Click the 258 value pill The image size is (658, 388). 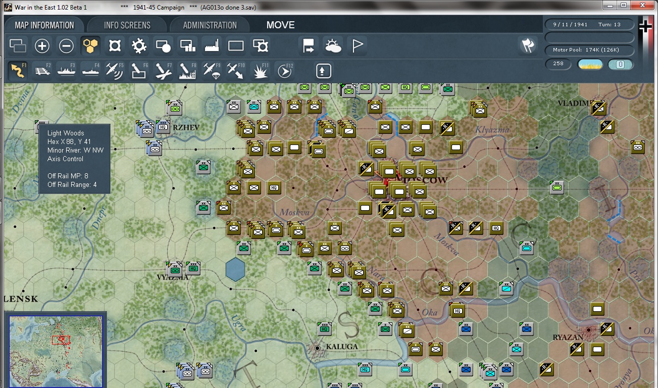point(558,64)
